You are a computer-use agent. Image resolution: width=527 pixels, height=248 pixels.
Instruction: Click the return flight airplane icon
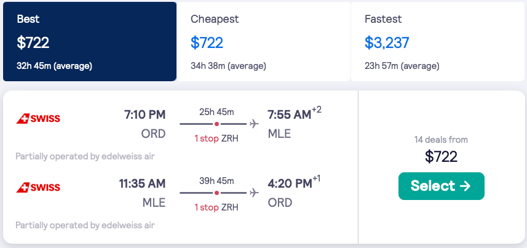click(x=254, y=193)
